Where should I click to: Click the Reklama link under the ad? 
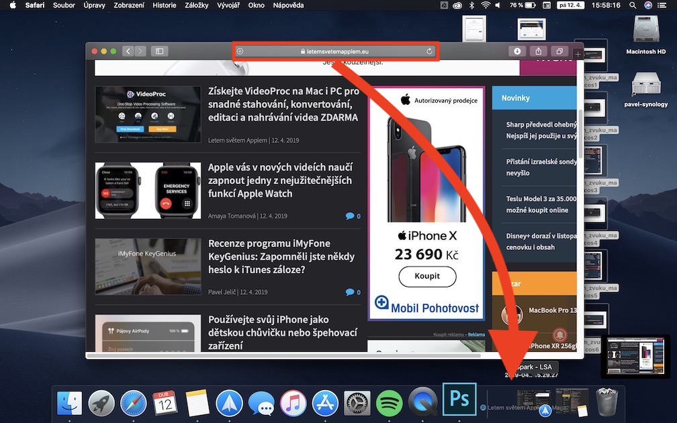tap(476, 334)
